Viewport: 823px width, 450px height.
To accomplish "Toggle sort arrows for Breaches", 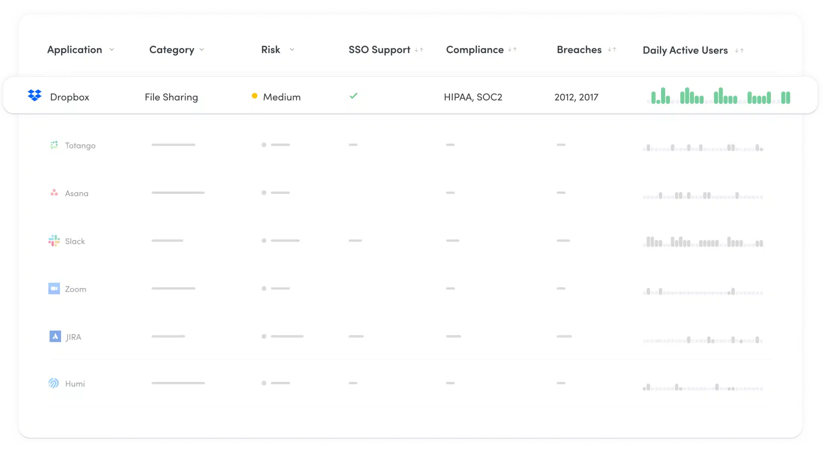I will pos(612,50).
